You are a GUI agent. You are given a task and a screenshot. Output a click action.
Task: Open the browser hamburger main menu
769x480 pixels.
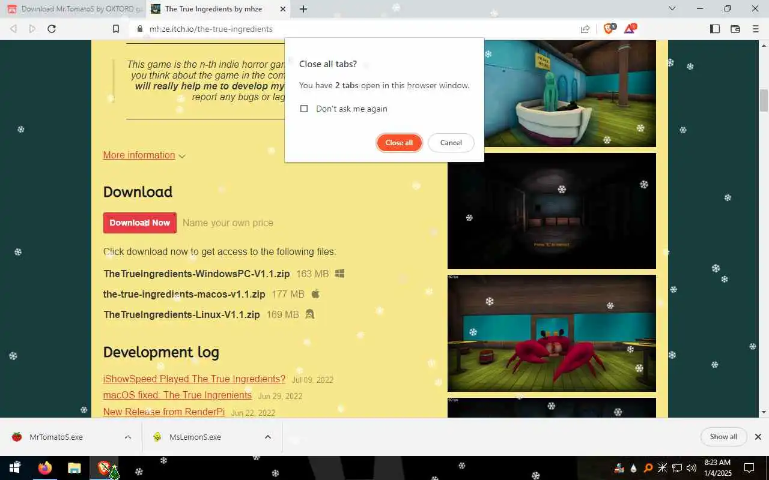pos(756,29)
